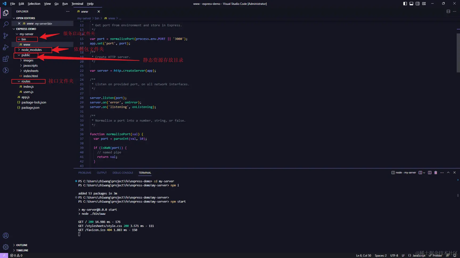Open the launch profile dropdown arrow in terminal

coord(424,173)
